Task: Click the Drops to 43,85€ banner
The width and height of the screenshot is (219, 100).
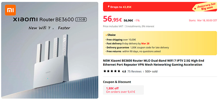Action: (x=160, y=7)
